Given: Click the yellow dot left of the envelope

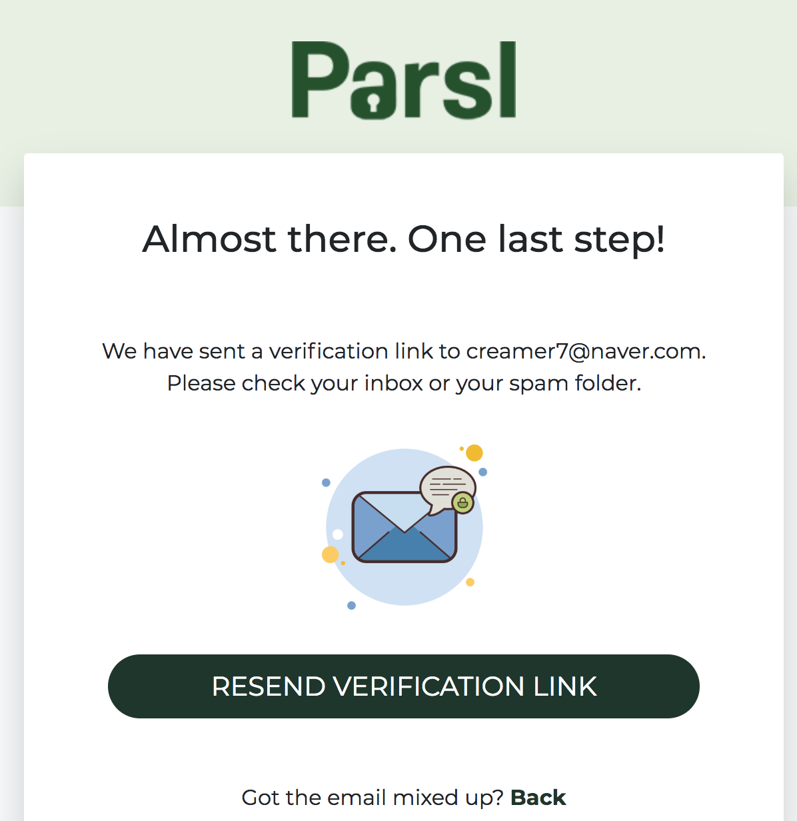Looking at the screenshot, I should (330, 554).
